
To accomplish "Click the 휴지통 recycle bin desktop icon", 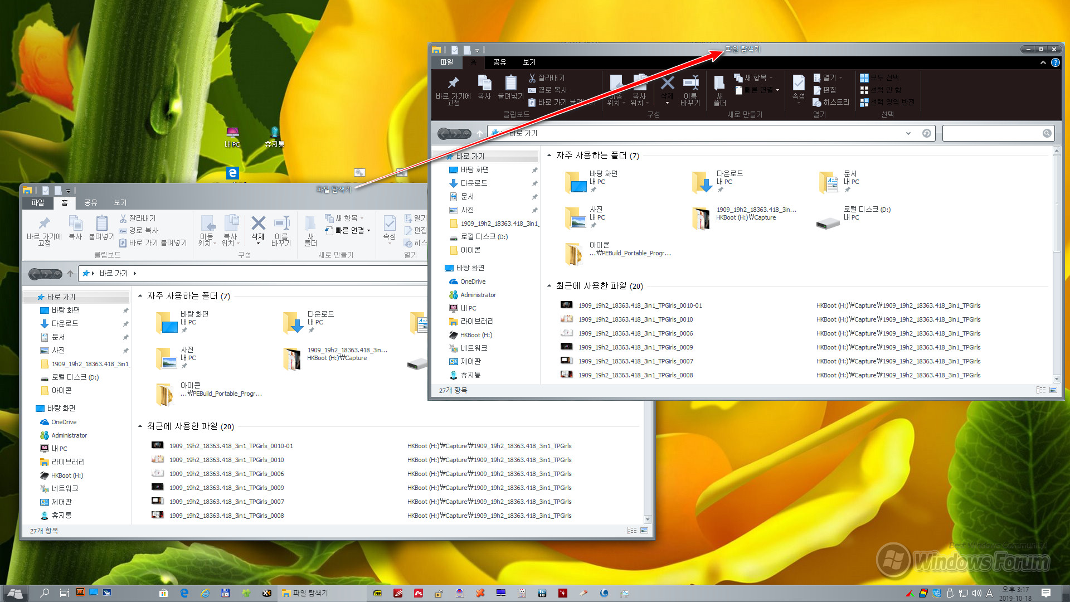I will click(x=274, y=137).
